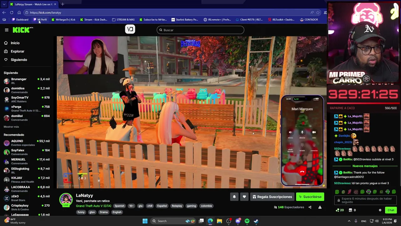Open the STREAM & MAS bookmark folder
The width and height of the screenshot is (401, 226).
[x=123, y=19]
